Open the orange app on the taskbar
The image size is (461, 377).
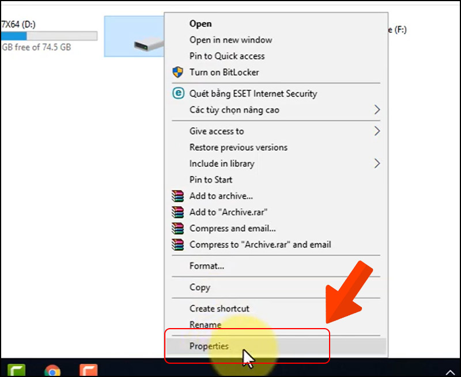click(x=89, y=371)
